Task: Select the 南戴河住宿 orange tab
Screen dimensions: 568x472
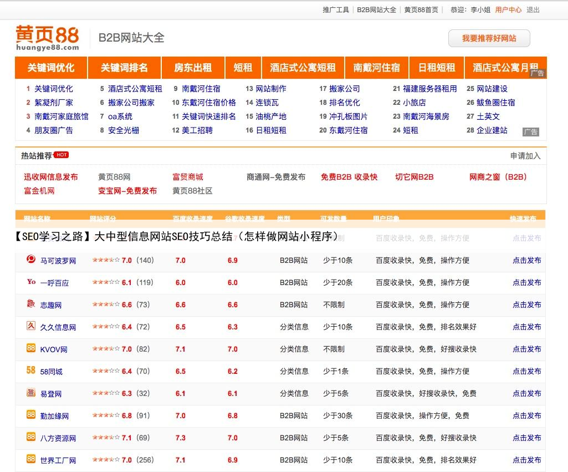Action: click(376, 68)
